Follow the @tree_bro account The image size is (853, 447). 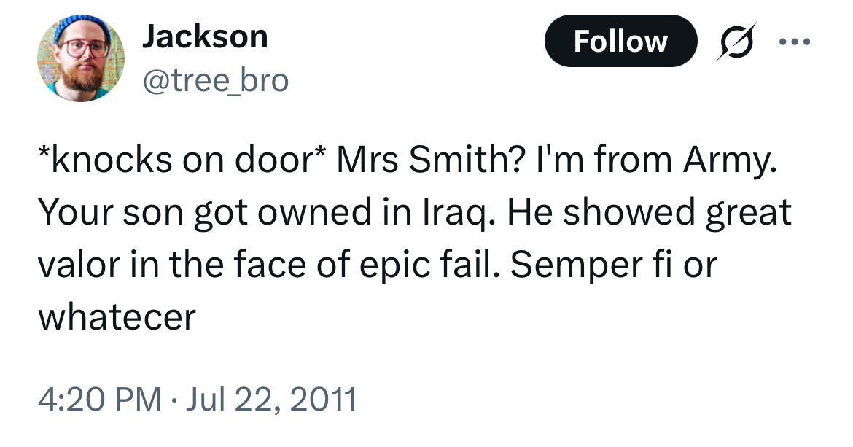click(620, 42)
